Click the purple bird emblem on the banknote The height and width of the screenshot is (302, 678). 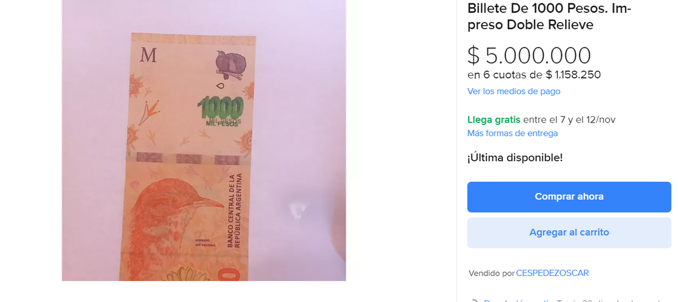point(231,65)
